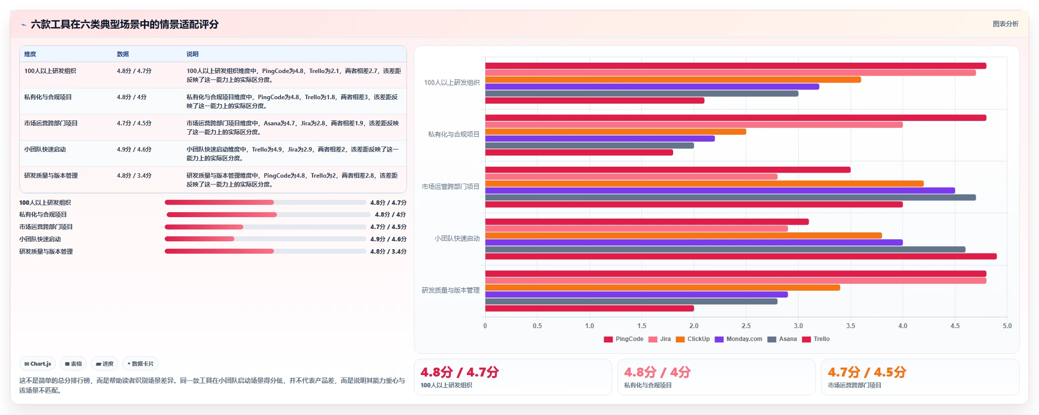The height and width of the screenshot is (415, 1039).
Task: Click the 数据 column header
Action: (x=123, y=54)
